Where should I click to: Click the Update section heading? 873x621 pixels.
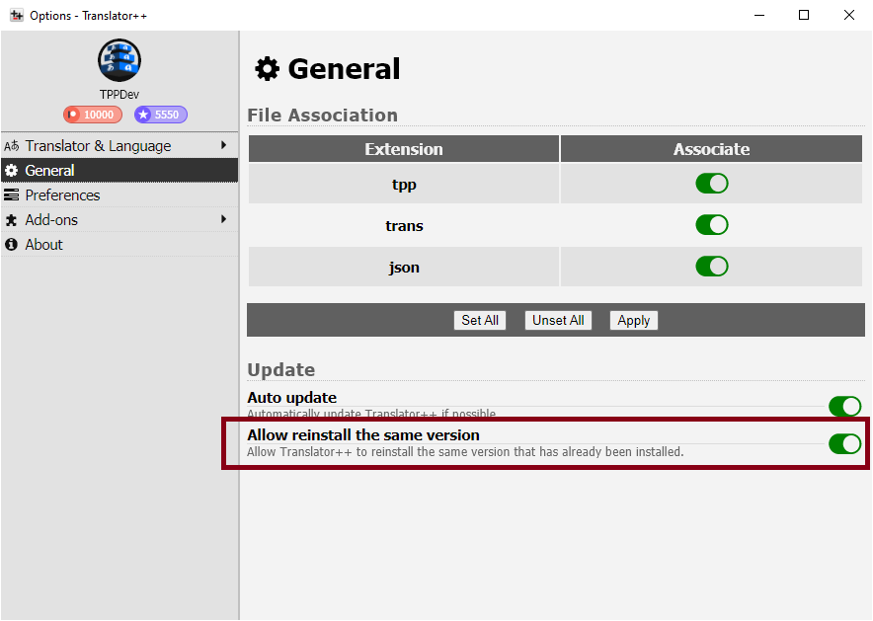click(281, 370)
